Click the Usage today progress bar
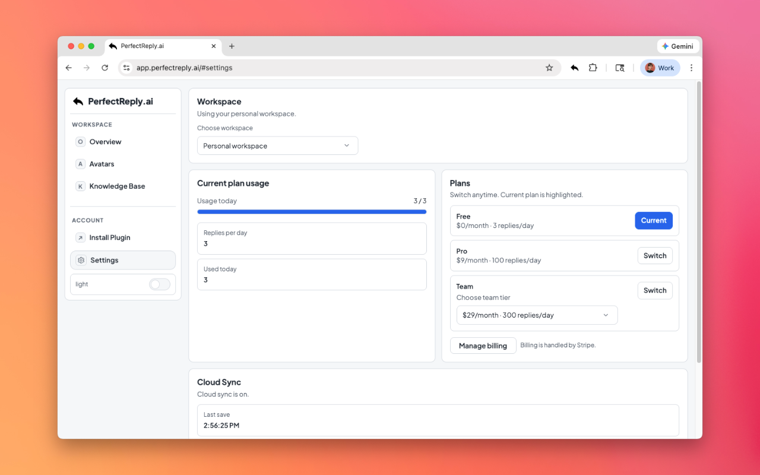This screenshot has width=760, height=475. (x=312, y=211)
